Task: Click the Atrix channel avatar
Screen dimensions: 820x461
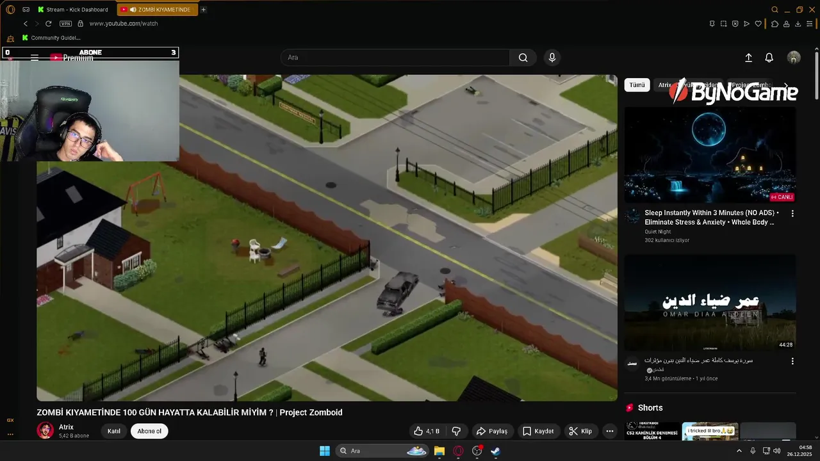Action: pyautogui.click(x=45, y=431)
